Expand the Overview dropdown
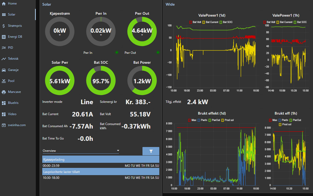Viewport: 313px width, 196px height. click(81, 151)
